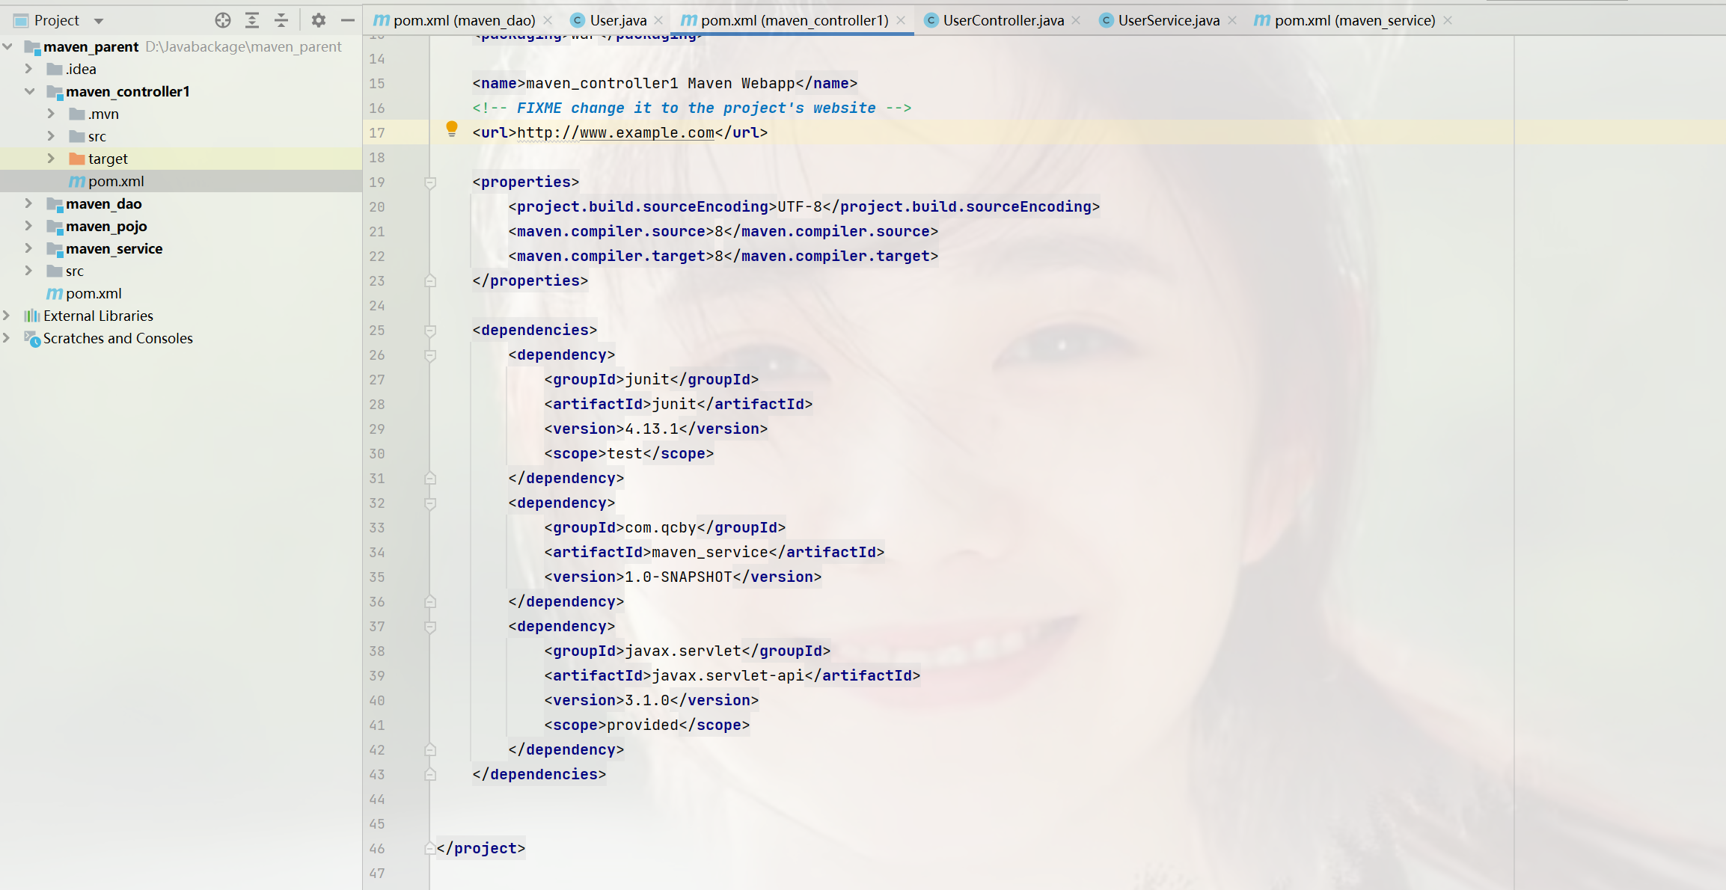Screen dimensions: 1726x890
Task: Switch to UserService.java tab
Action: (x=1168, y=20)
